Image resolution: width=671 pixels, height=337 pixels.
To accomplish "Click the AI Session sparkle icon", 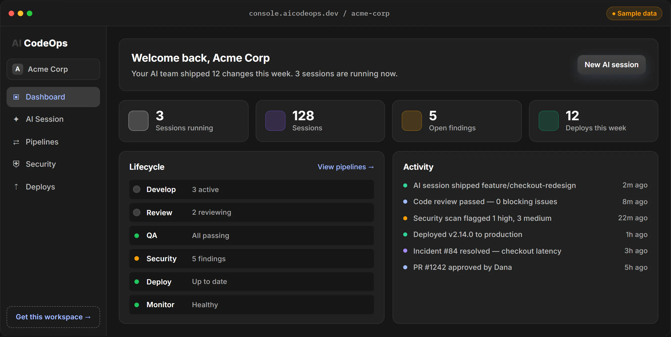I will pos(16,119).
